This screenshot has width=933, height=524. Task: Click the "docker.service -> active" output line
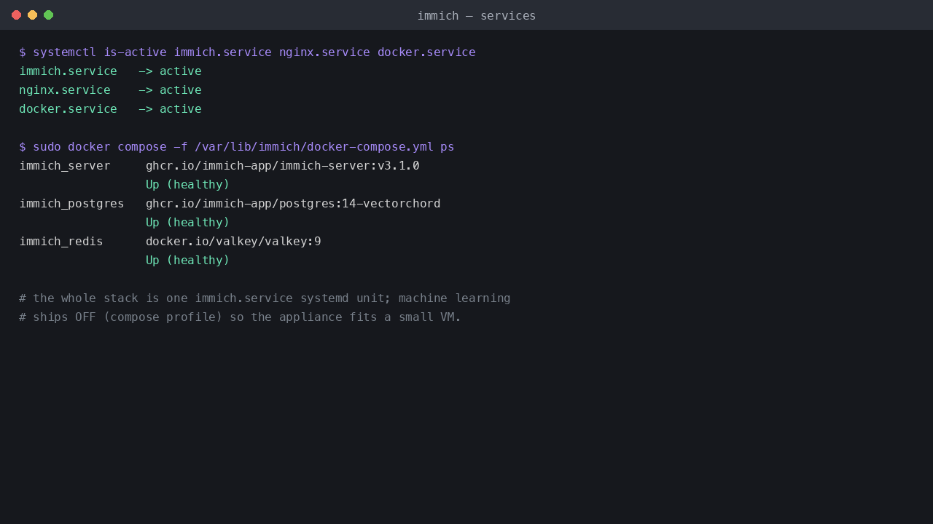(x=110, y=109)
